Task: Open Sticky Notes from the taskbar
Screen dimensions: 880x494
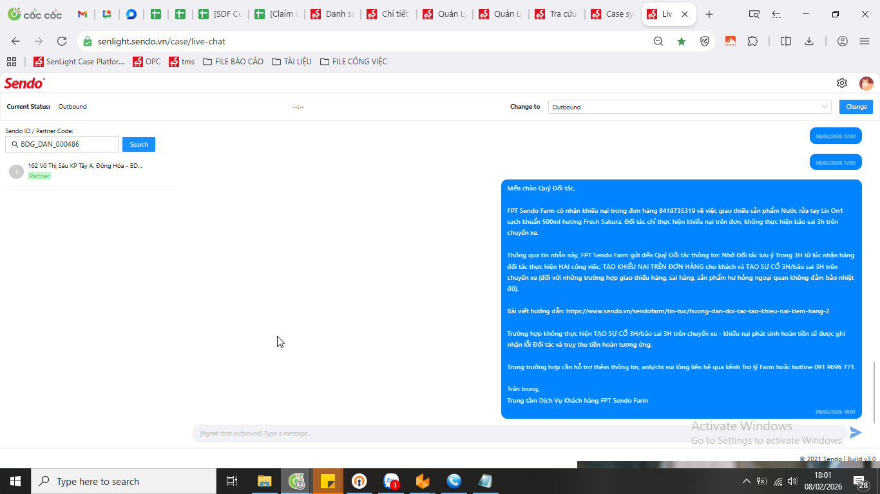Action: tap(327, 481)
